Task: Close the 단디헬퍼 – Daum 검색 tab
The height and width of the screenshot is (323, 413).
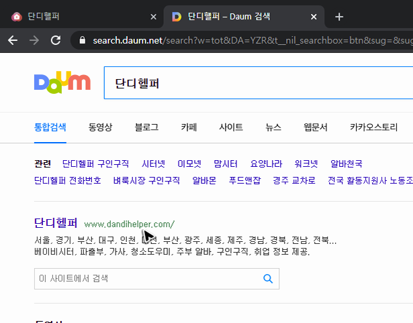Action: (x=314, y=17)
